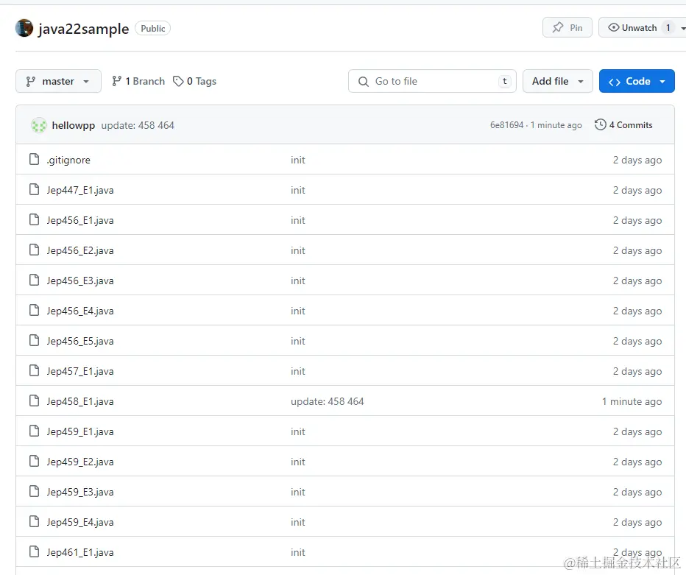Open Jep456_E4.java file
Screen dimensions: 686x575
point(80,311)
